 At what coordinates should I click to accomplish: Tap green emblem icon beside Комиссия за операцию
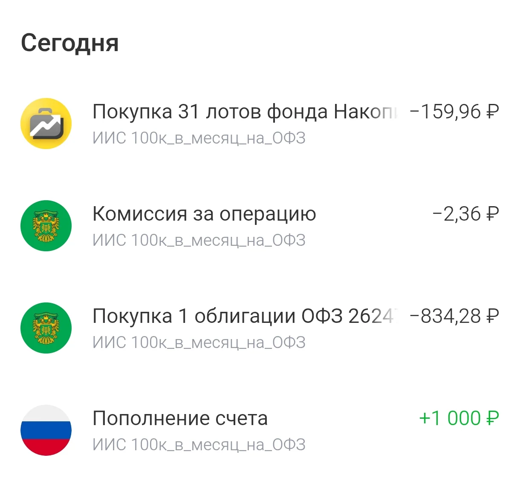pos(46,226)
